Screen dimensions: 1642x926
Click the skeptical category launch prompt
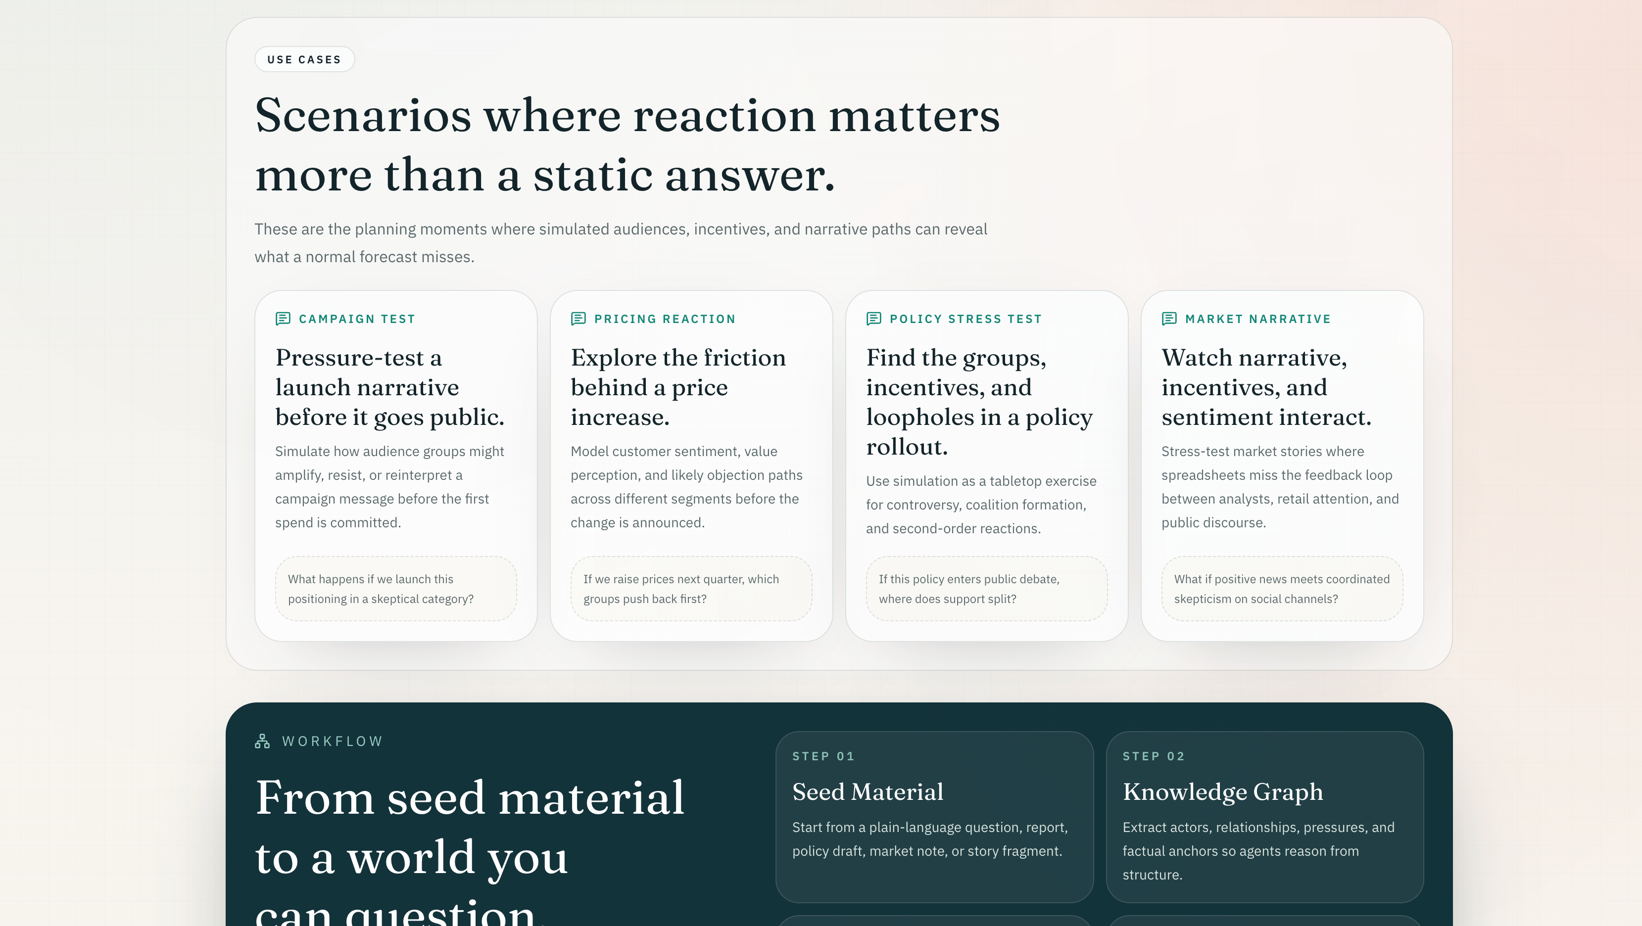396,589
